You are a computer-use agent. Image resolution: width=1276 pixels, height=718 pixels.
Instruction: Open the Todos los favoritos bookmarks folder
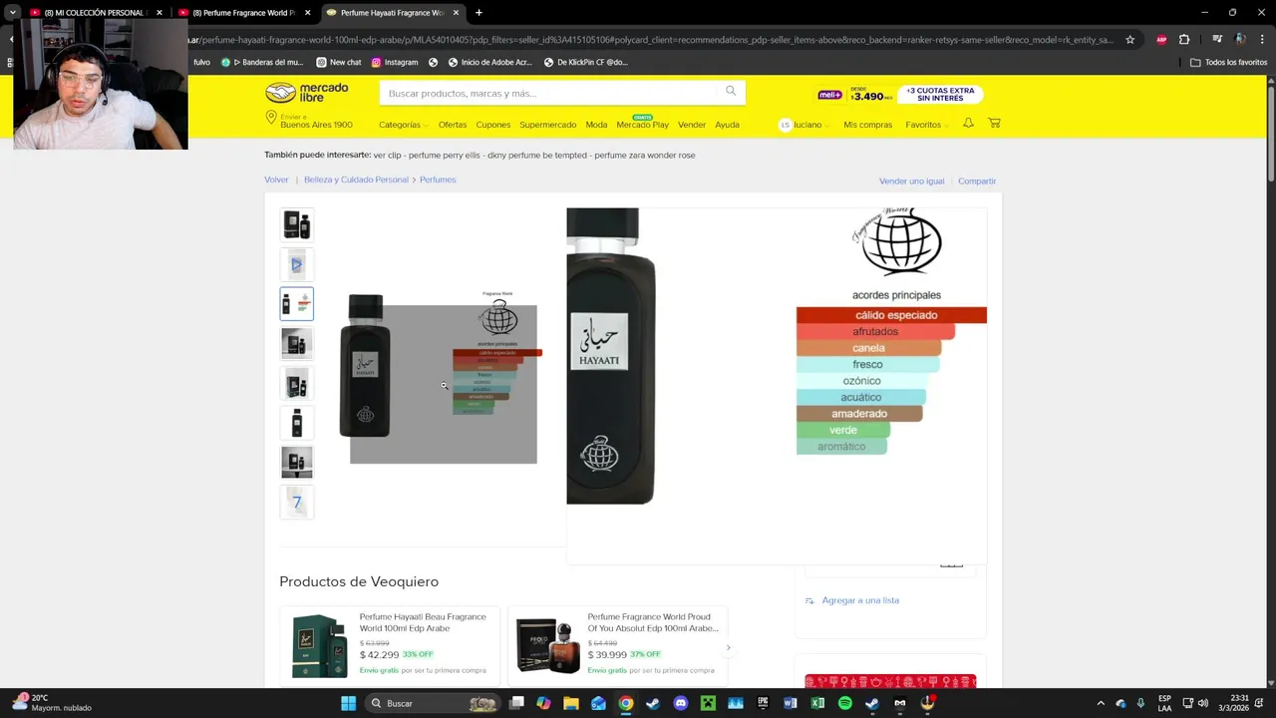pyautogui.click(x=1229, y=62)
